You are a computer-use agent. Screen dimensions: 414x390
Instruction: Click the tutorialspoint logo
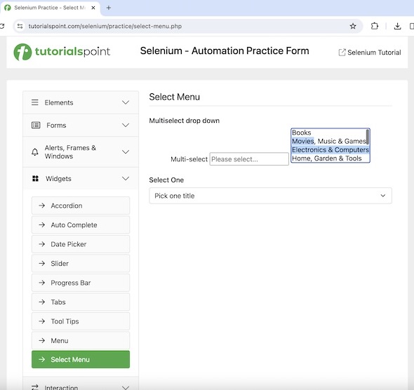[62, 52]
